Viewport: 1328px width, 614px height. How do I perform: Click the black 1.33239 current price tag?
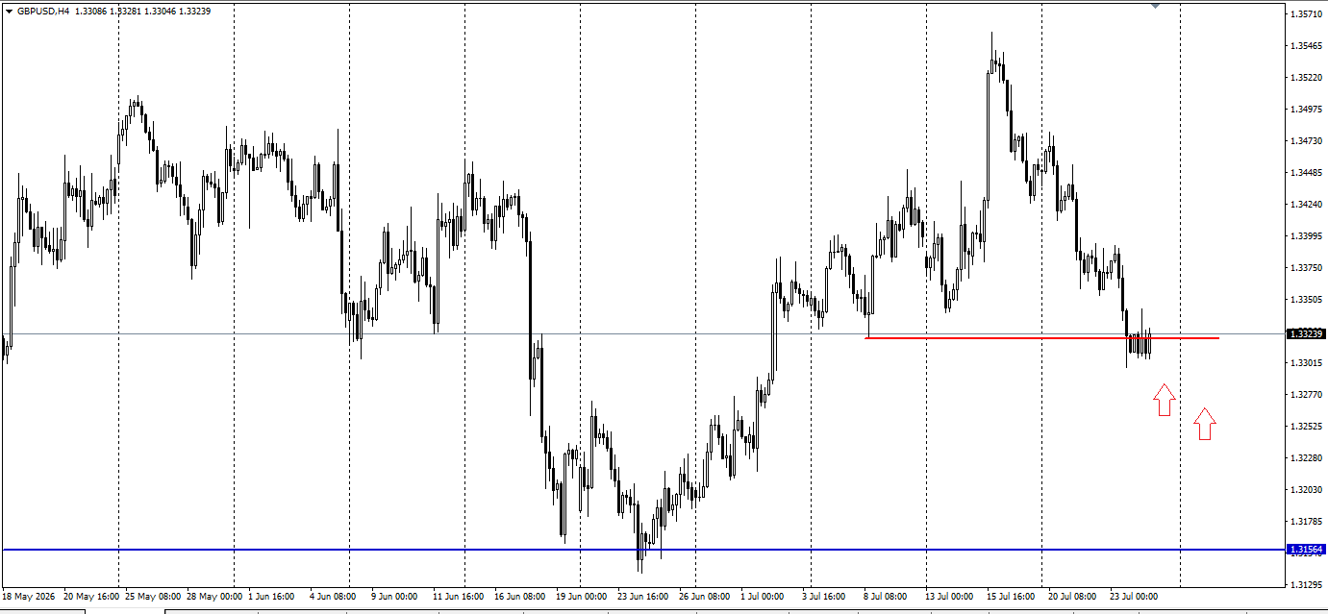click(x=1308, y=334)
